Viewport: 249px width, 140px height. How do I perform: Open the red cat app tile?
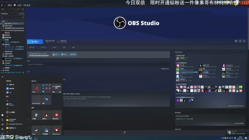click(57, 130)
